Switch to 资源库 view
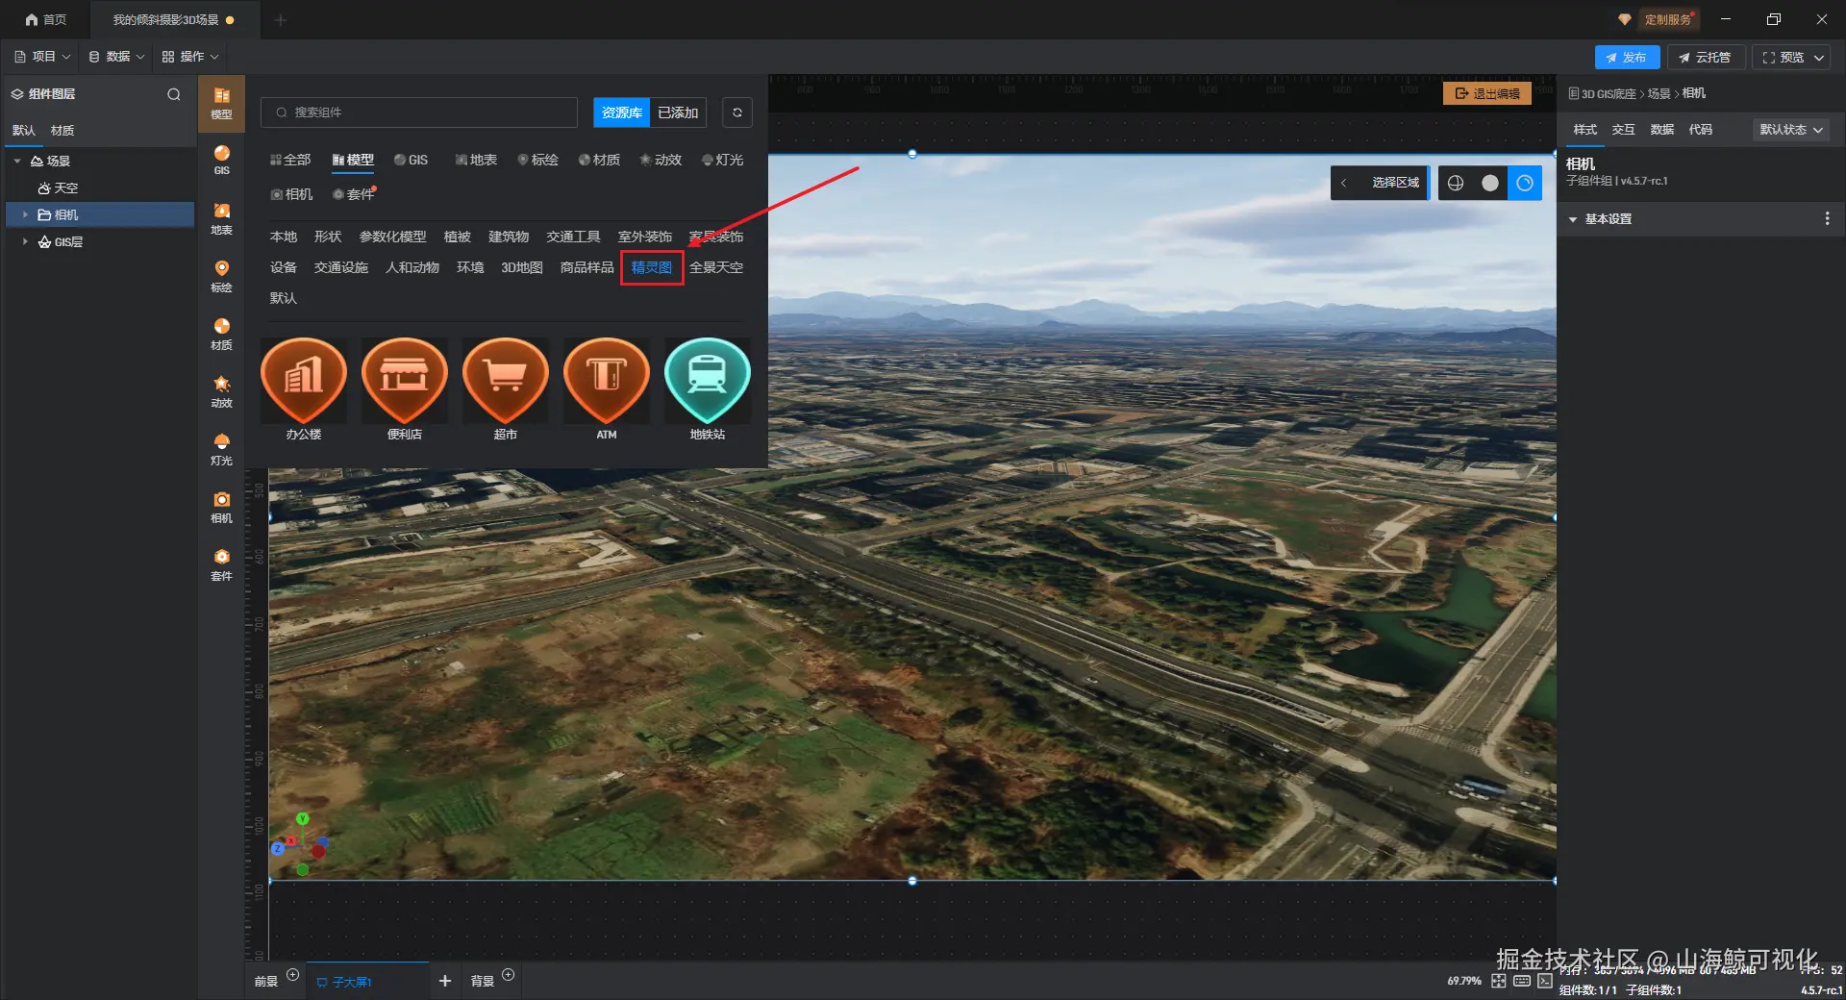This screenshot has width=1846, height=1000. pos(622,112)
